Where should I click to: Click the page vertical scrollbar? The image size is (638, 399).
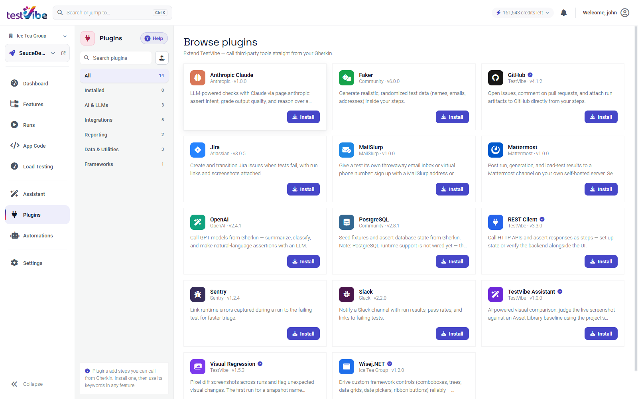tap(636, 199)
